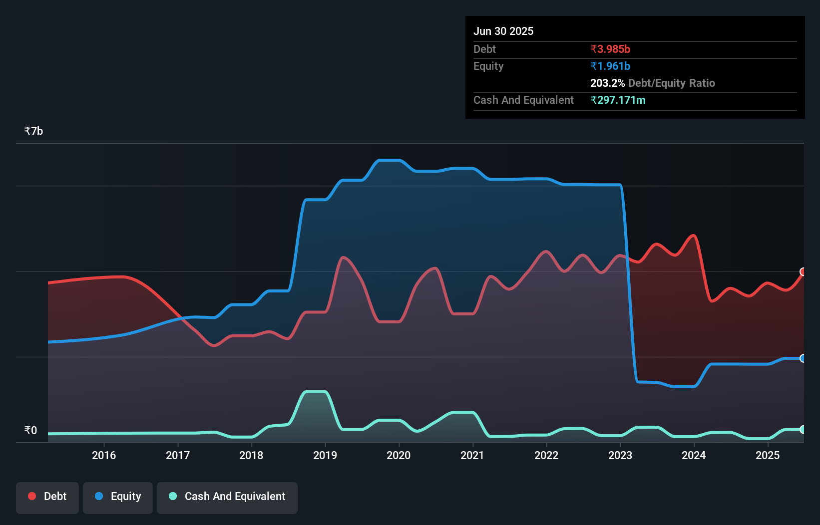This screenshot has width=820, height=525.
Task: Click the ₹7b axis label
Action: [33, 130]
